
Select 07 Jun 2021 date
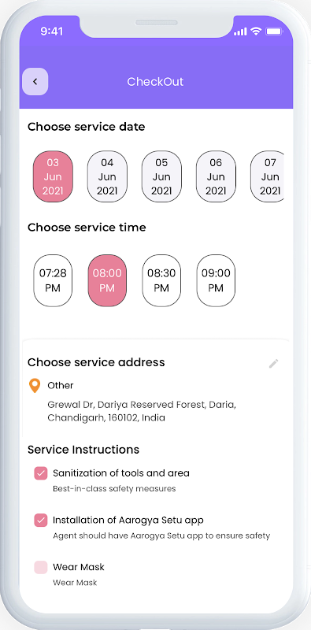(x=268, y=176)
